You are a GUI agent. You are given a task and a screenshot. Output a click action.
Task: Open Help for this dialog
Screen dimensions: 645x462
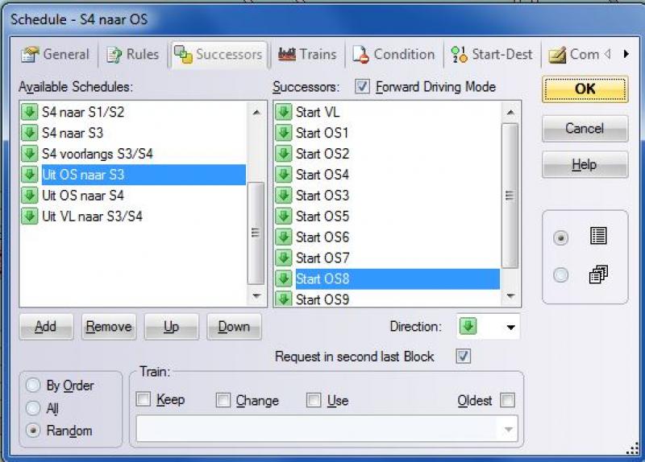[x=585, y=165]
